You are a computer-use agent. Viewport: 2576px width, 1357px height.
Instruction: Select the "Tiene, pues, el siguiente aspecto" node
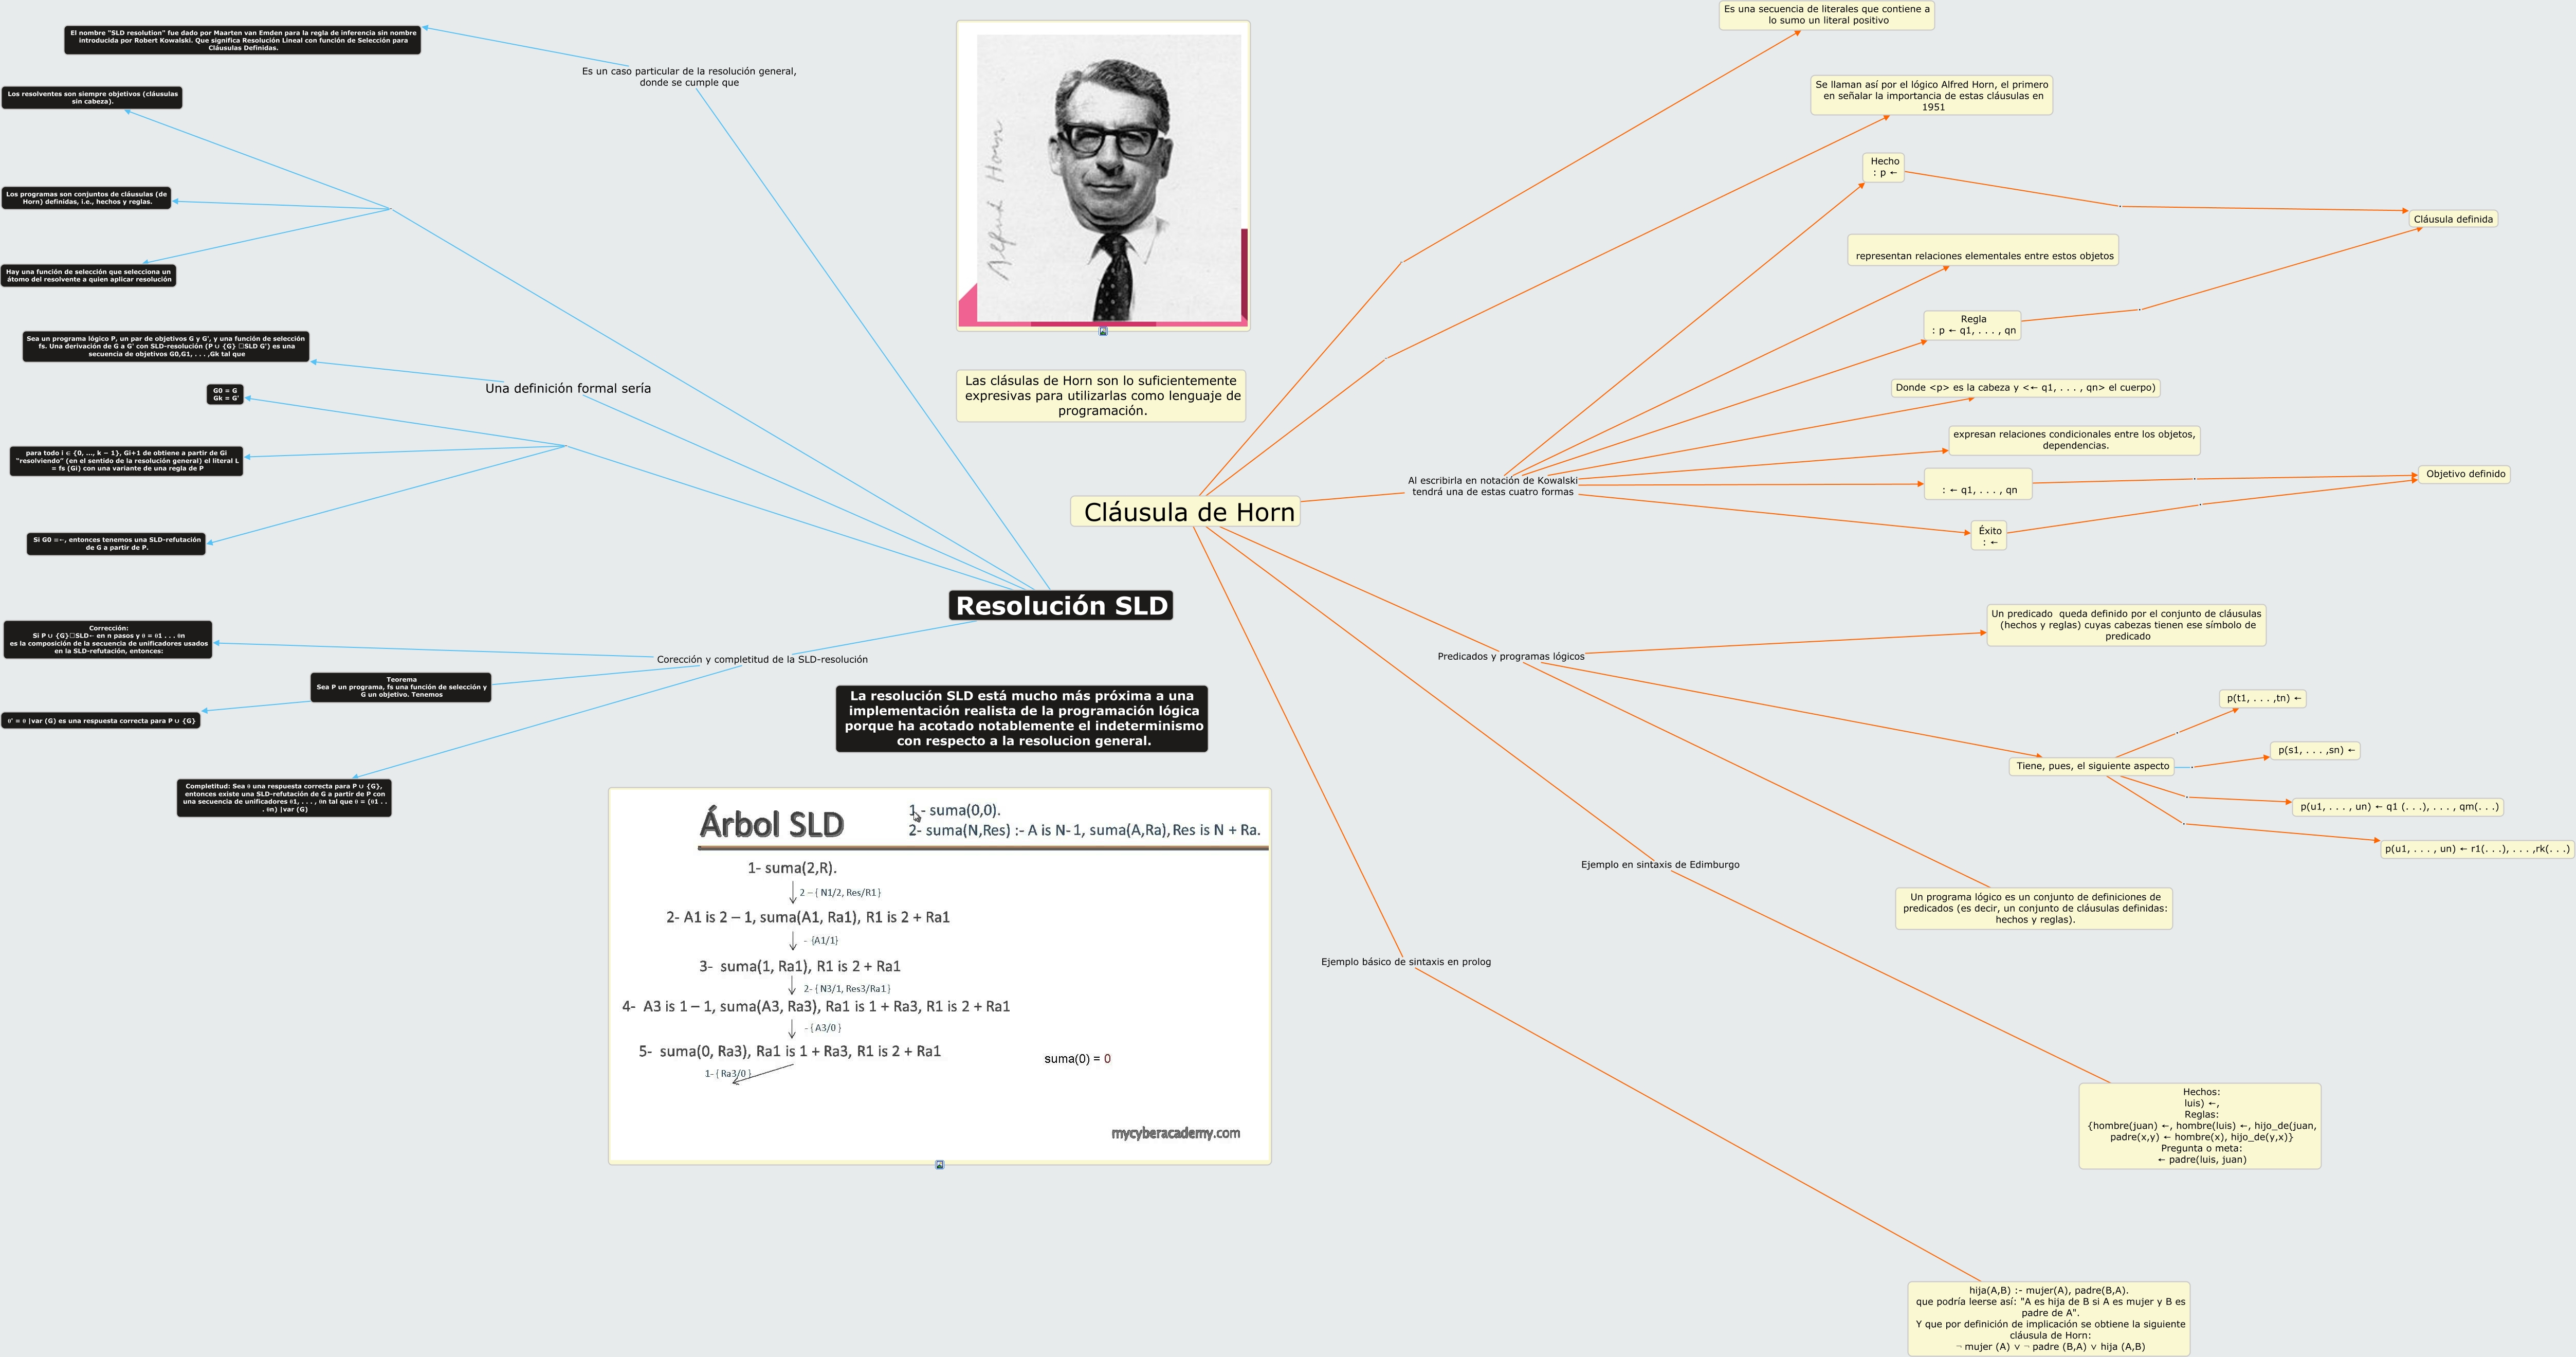pos(2092,766)
